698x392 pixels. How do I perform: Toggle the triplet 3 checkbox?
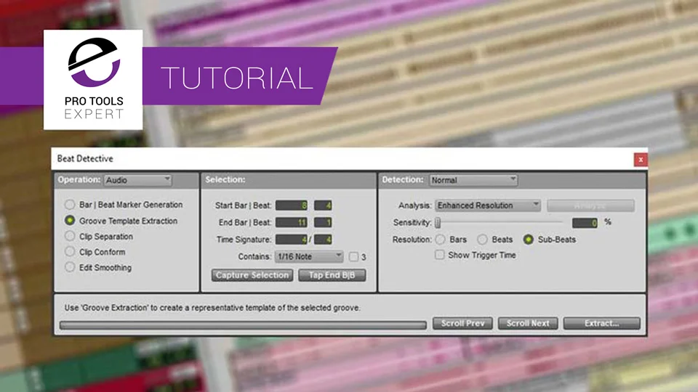tap(353, 257)
